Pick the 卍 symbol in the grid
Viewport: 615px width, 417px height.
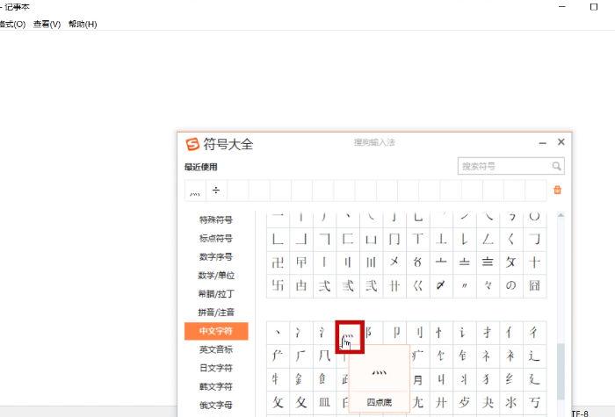(x=278, y=262)
